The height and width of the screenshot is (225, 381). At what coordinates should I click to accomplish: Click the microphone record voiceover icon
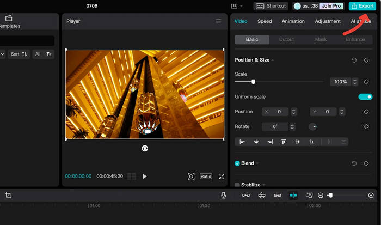224,195
